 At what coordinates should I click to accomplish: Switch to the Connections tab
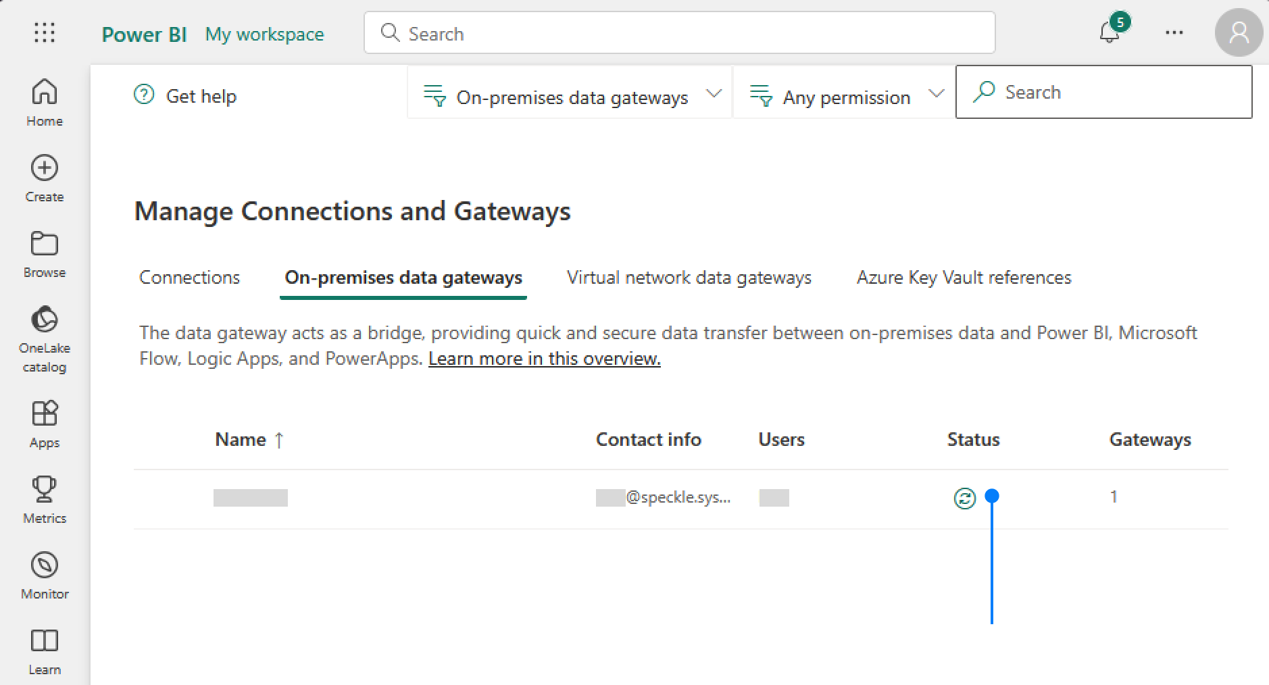click(x=189, y=277)
